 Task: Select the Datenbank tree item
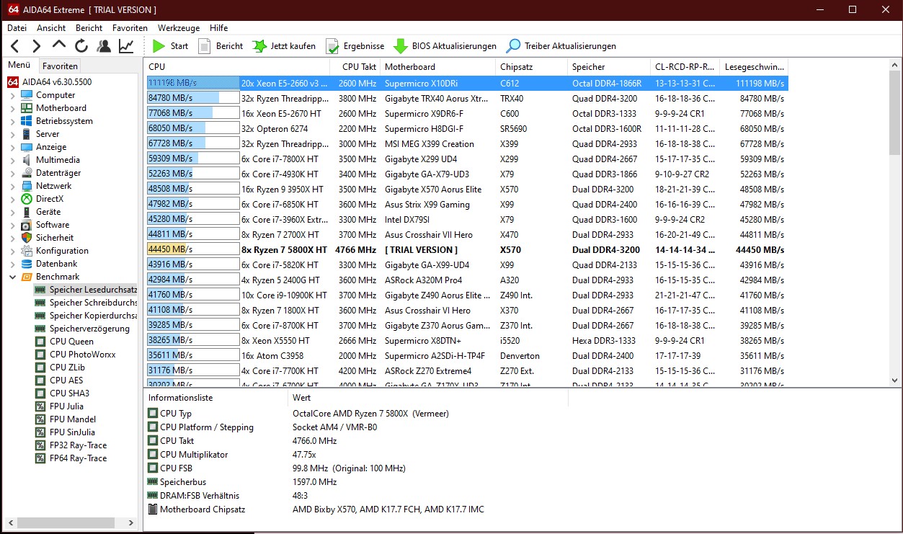[x=48, y=264]
